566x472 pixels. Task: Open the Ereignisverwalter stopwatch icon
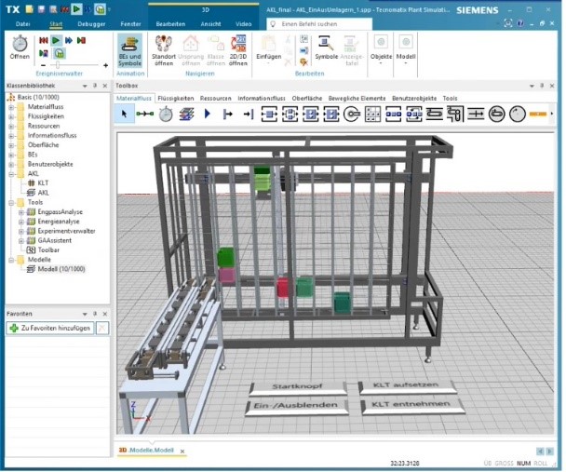20,47
